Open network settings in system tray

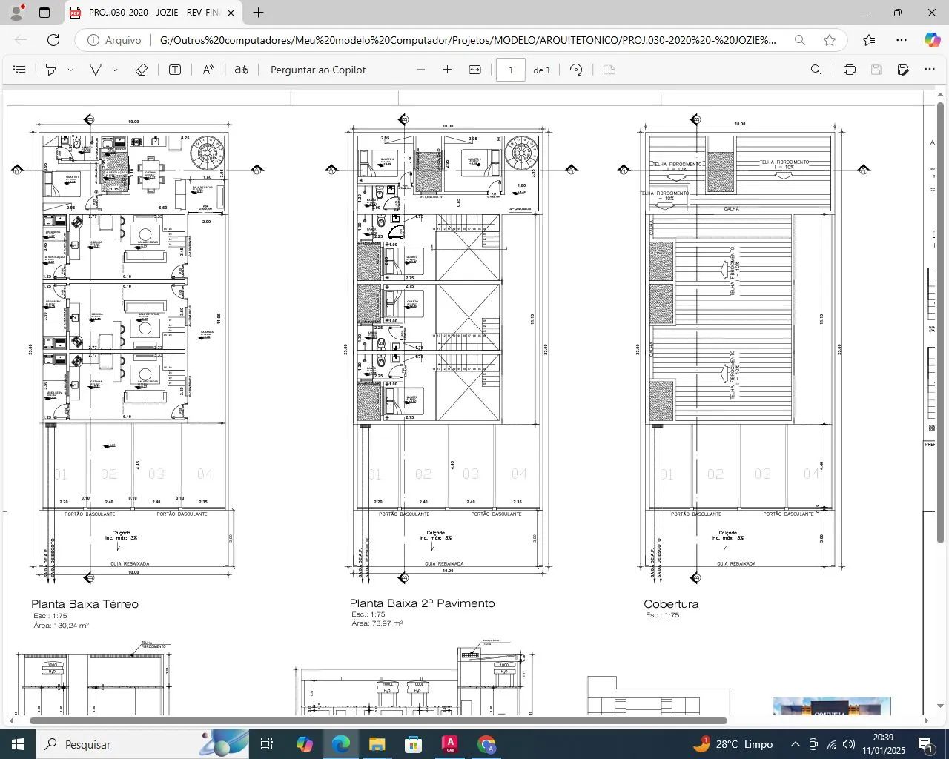click(x=832, y=744)
